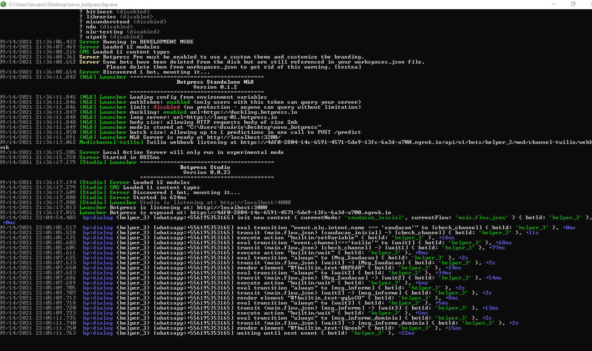Click the '+54ms' timing value

point(493,278)
